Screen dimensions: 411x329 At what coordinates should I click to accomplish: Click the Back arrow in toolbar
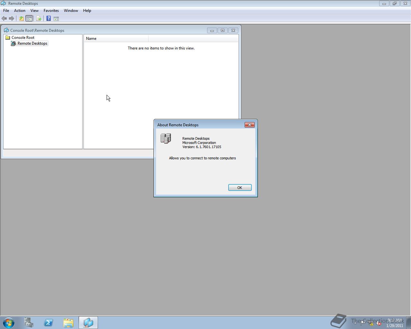pos(4,19)
